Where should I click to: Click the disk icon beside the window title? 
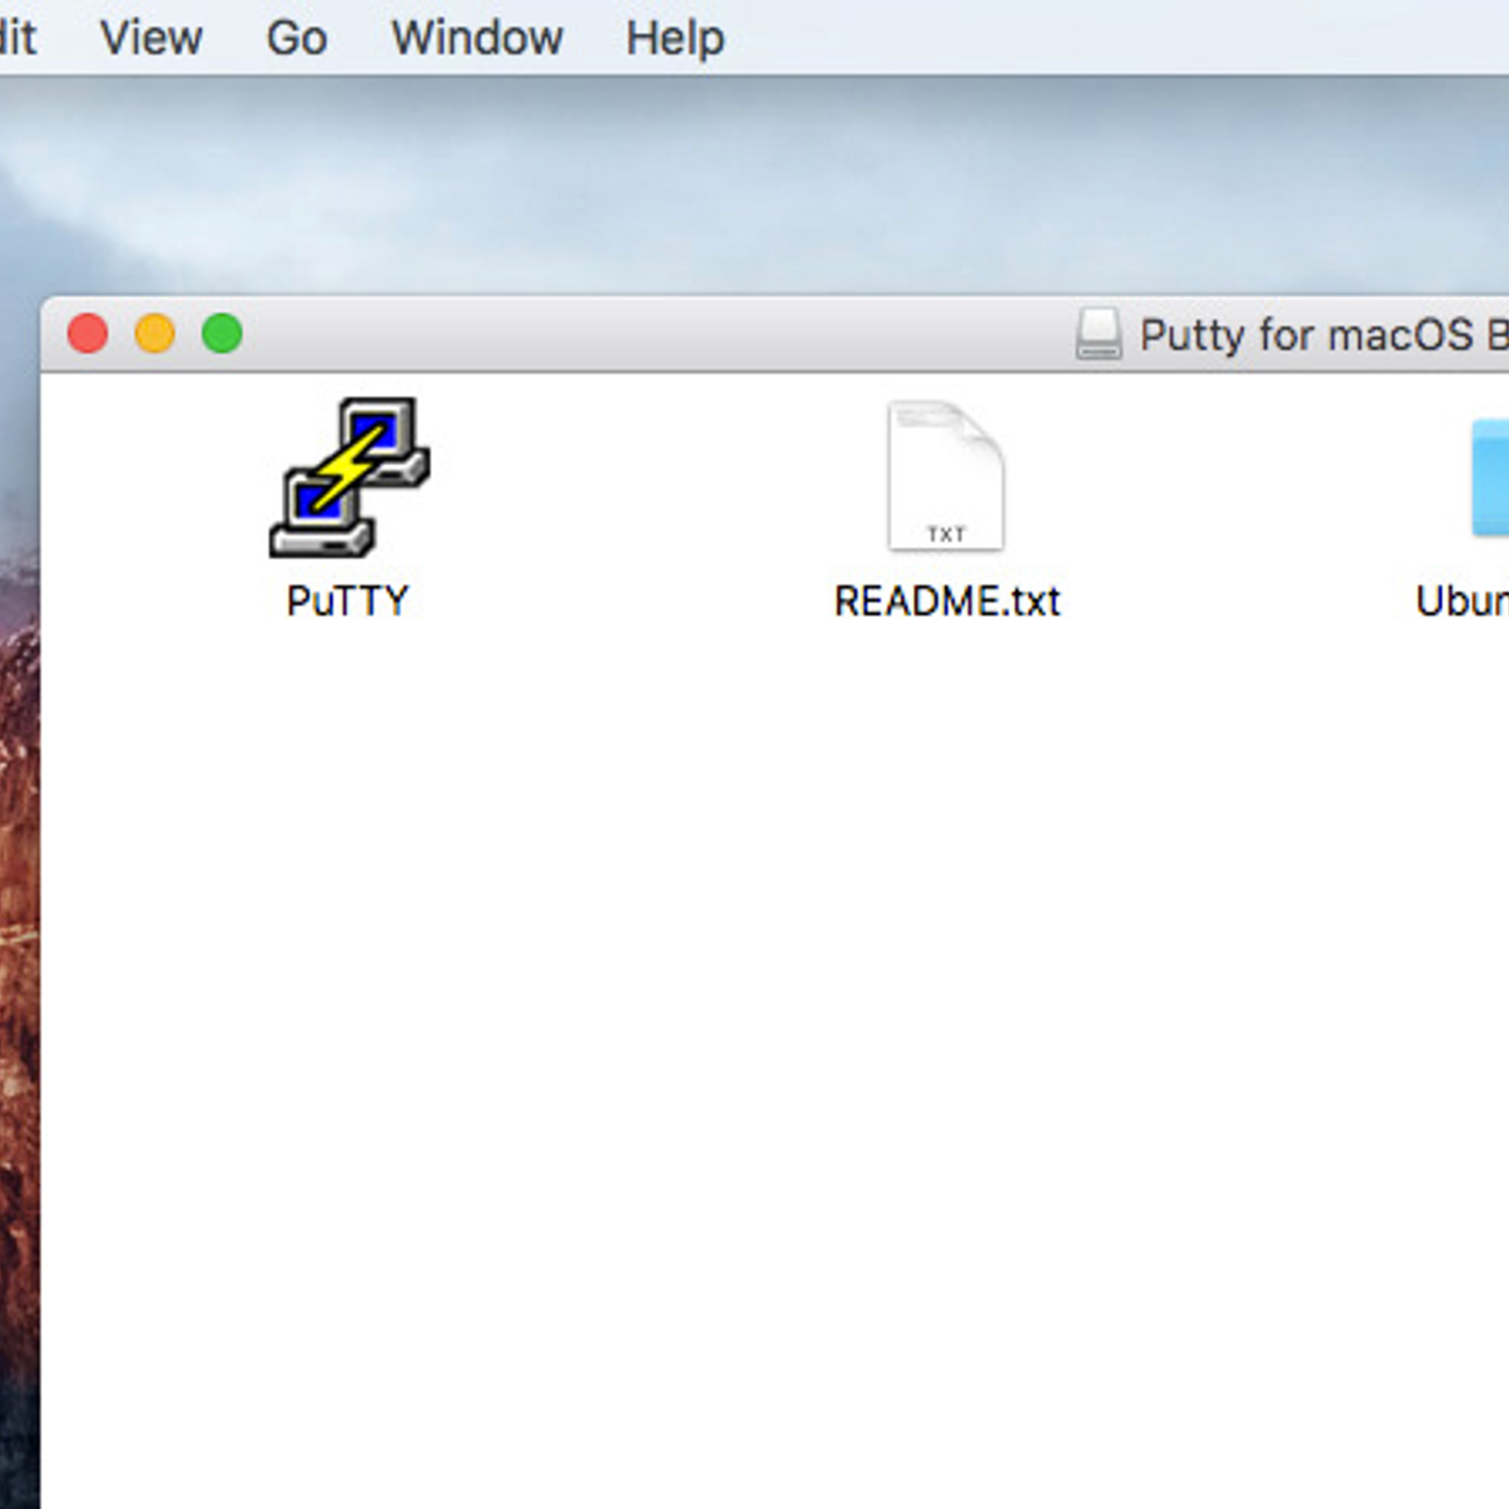(x=1099, y=334)
